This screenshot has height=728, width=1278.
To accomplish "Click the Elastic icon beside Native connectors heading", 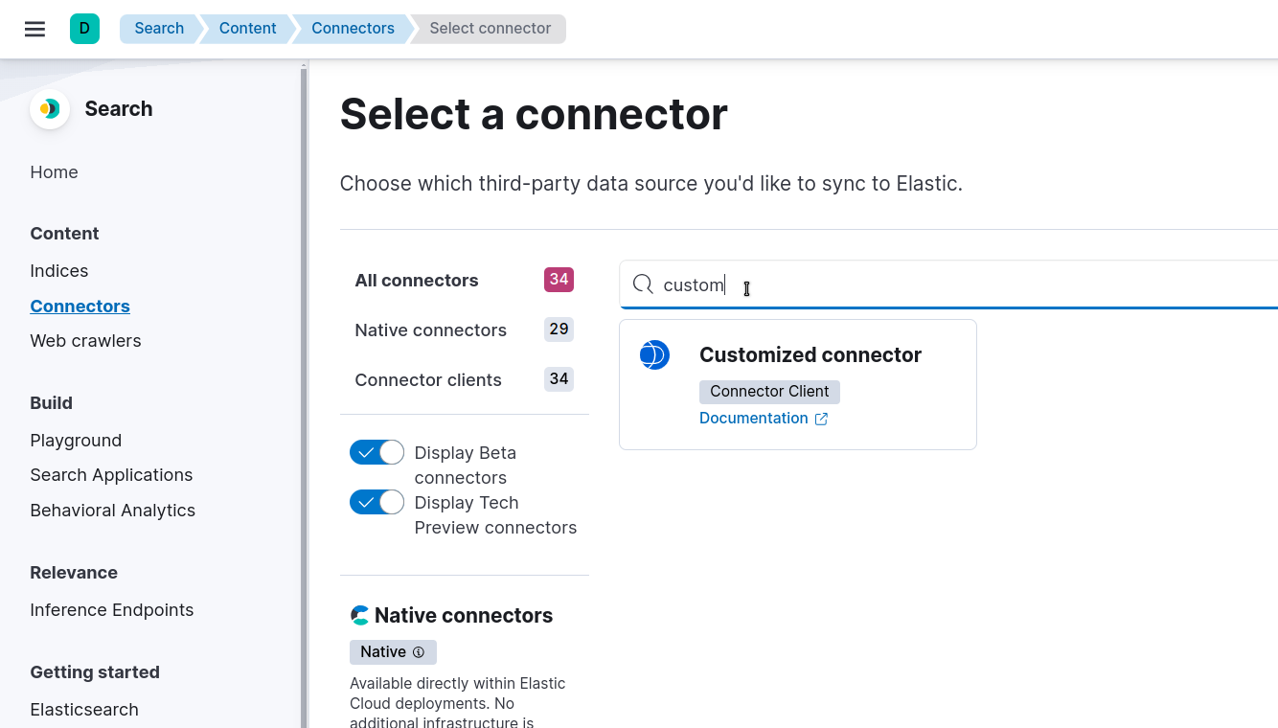I will (360, 614).
